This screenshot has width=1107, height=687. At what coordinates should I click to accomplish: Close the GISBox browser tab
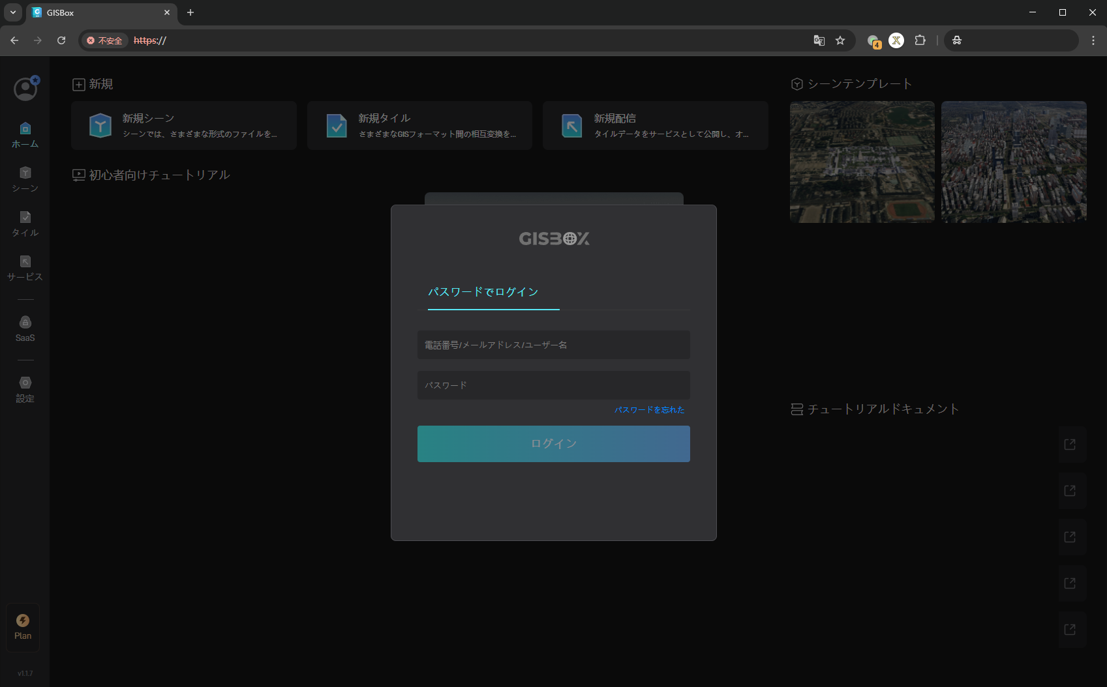tap(167, 12)
